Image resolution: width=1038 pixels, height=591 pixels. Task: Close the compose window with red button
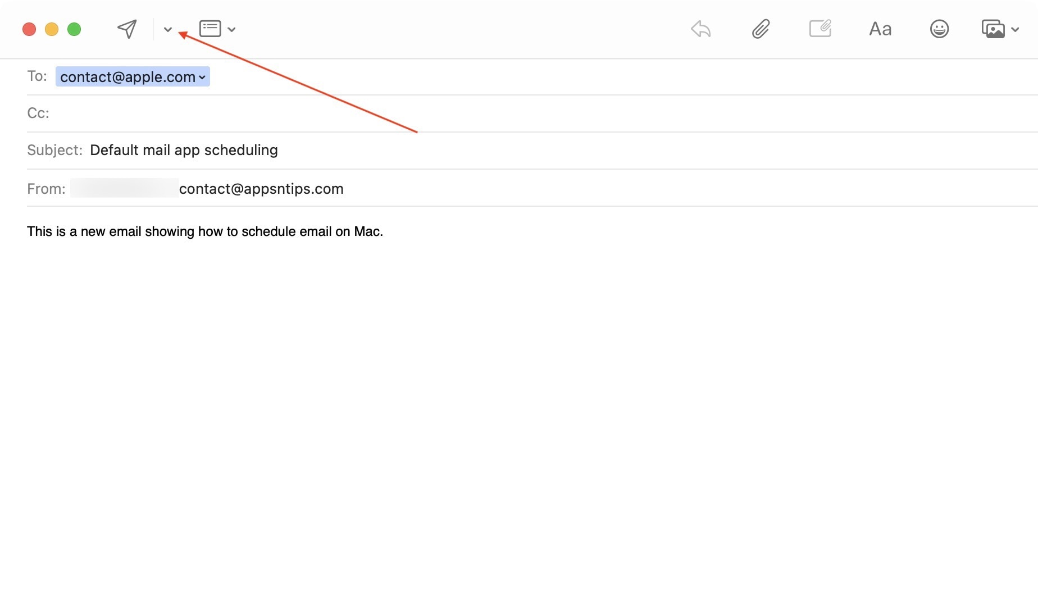29,29
